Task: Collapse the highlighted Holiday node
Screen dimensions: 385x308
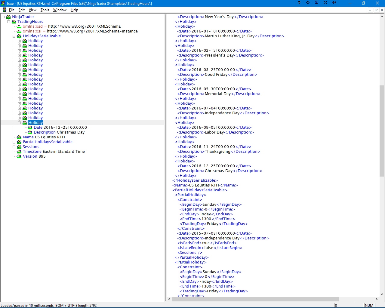Action: coord(19,123)
